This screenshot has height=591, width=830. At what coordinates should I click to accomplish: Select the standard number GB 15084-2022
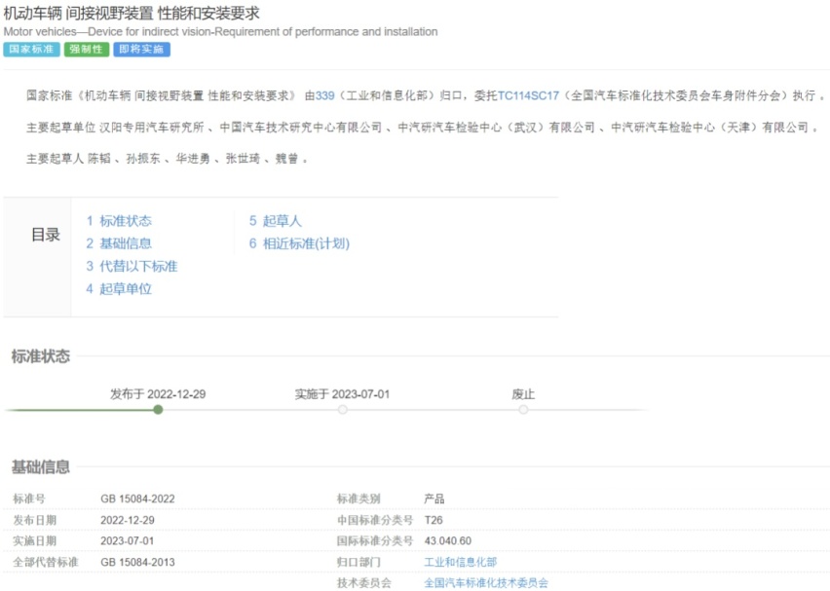[137, 499]
